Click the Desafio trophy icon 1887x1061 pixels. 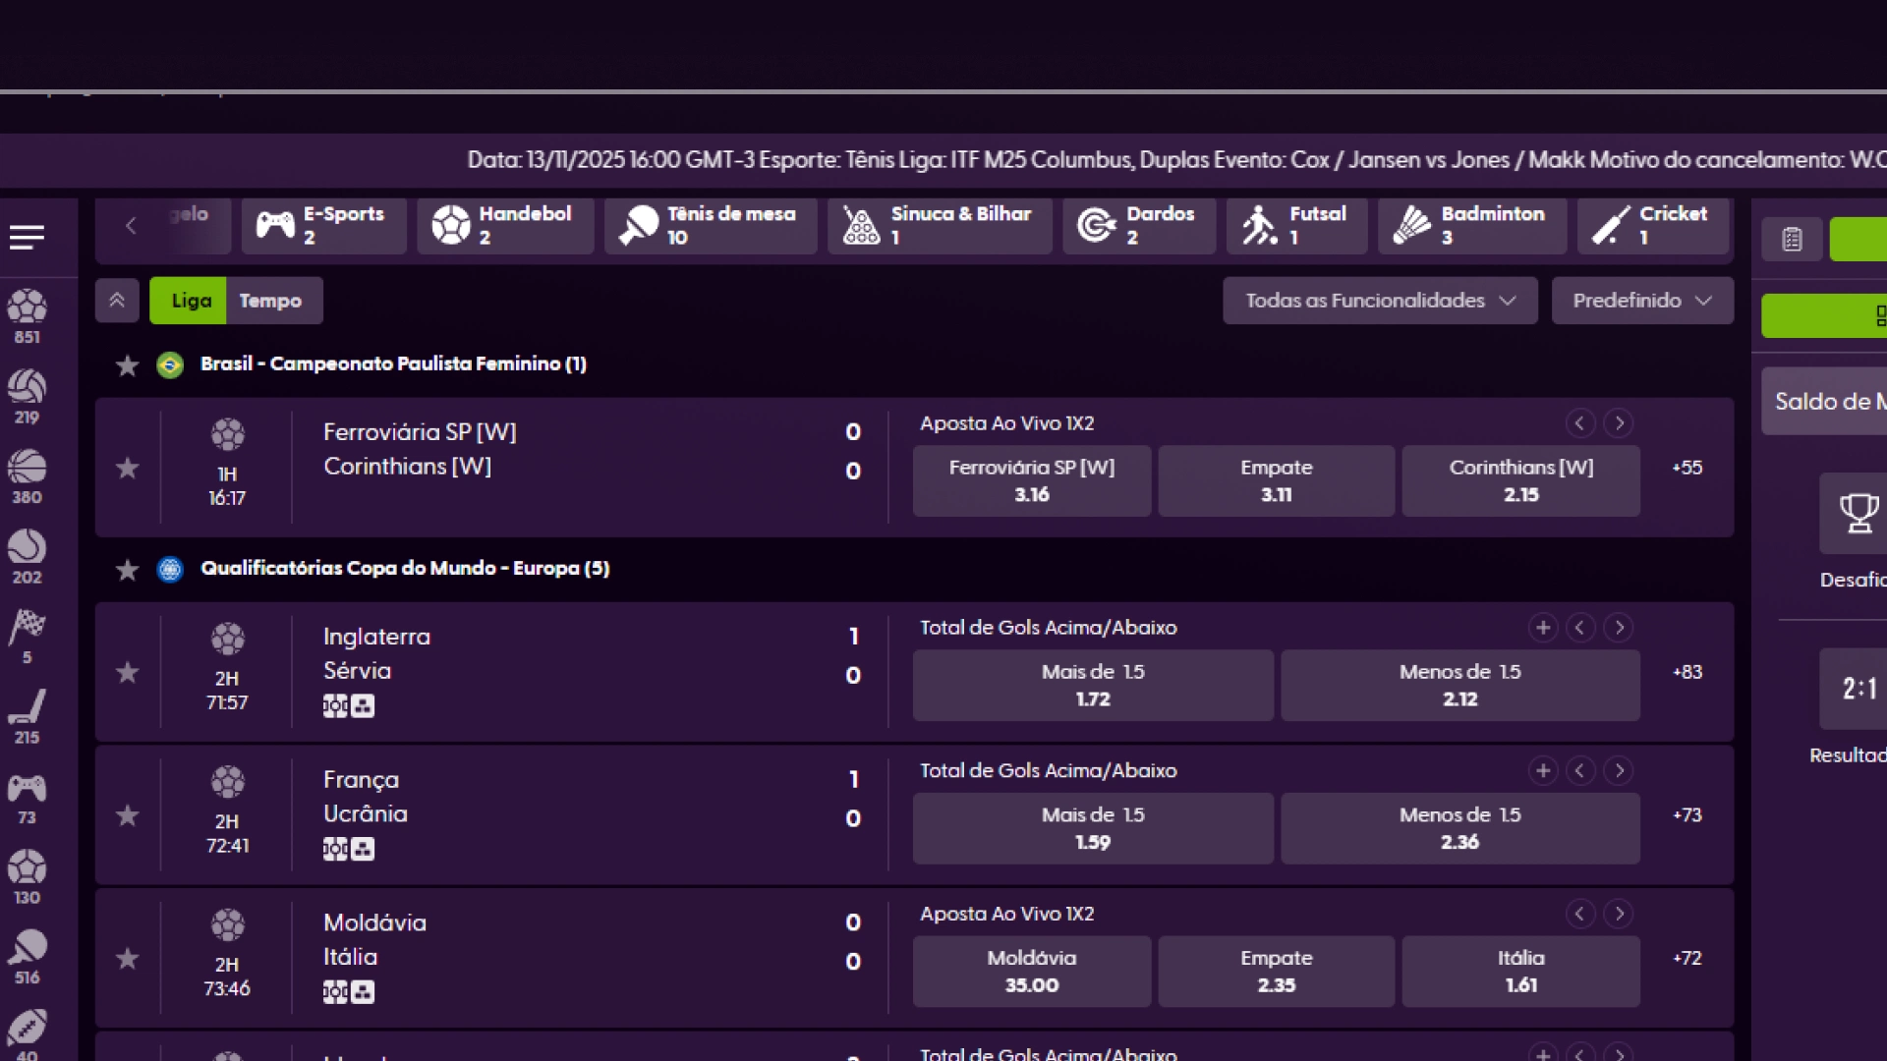click(x=1858, y=513)
